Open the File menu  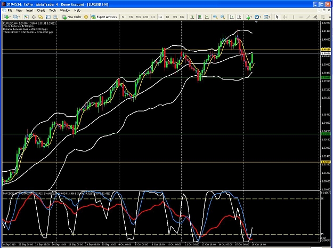point(10,11)
